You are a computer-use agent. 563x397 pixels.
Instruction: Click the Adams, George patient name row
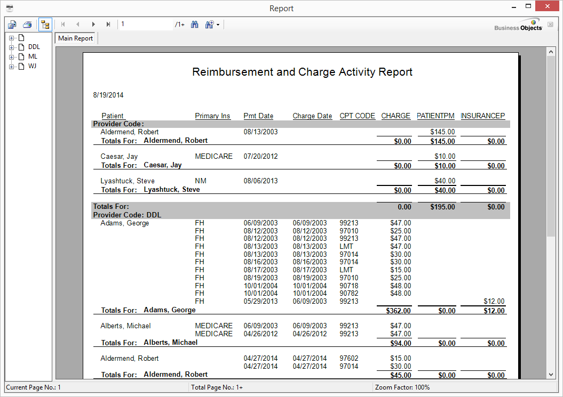click(x=124, y=223)
